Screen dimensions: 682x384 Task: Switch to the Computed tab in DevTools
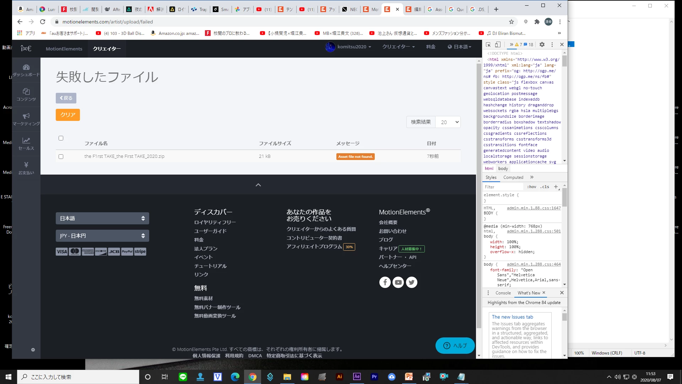pos(513,177)
